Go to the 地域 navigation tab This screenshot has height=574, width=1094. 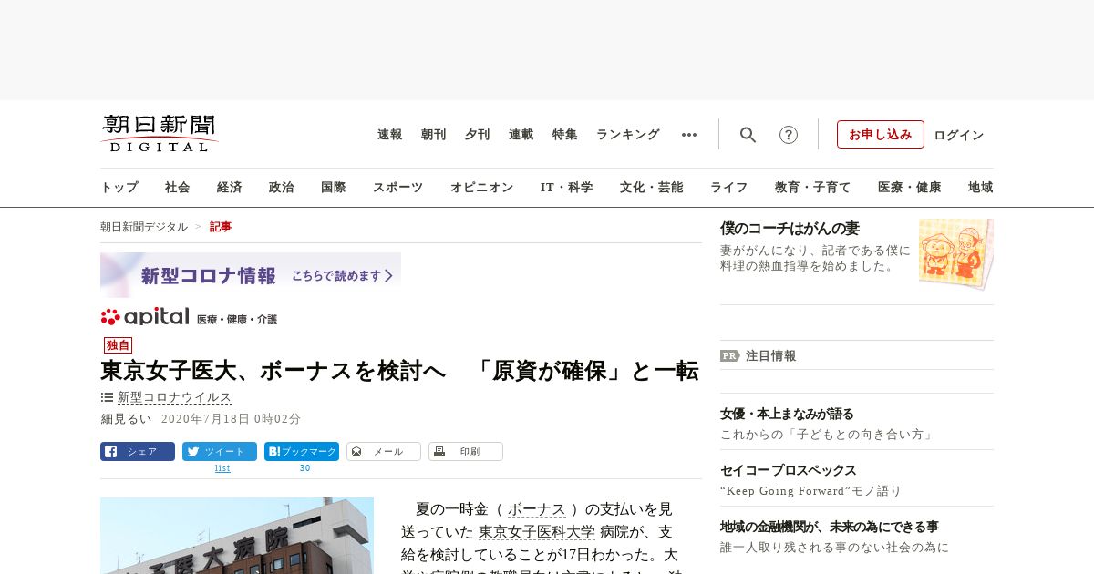click(981, 188)
